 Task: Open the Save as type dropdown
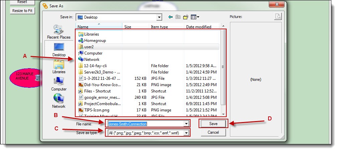click(186, 133)
